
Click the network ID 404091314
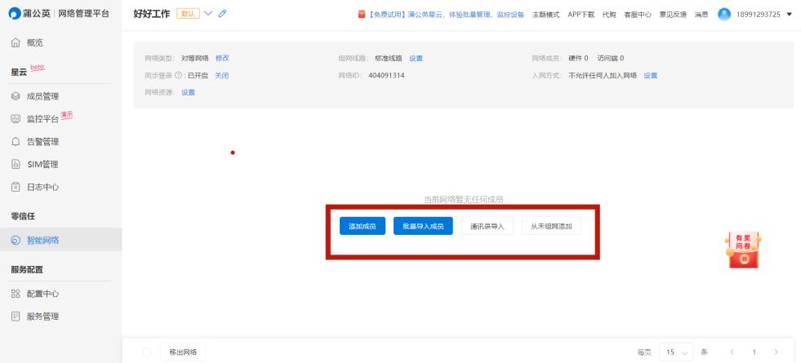tap(386, 76)
